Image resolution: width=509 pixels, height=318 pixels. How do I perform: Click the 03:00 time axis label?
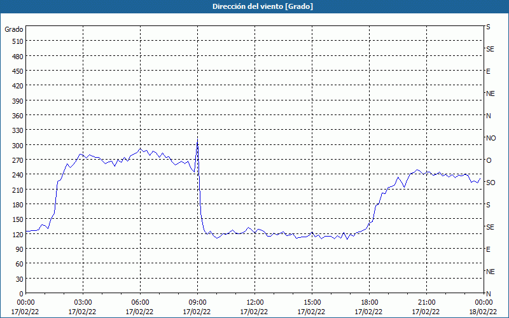[x=83, y=303]
